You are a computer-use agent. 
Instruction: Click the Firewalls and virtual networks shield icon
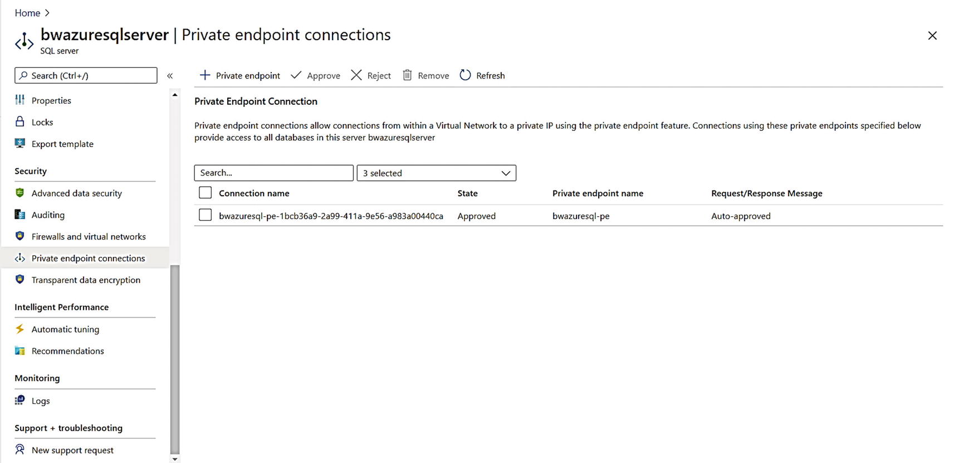click(20, 236)
